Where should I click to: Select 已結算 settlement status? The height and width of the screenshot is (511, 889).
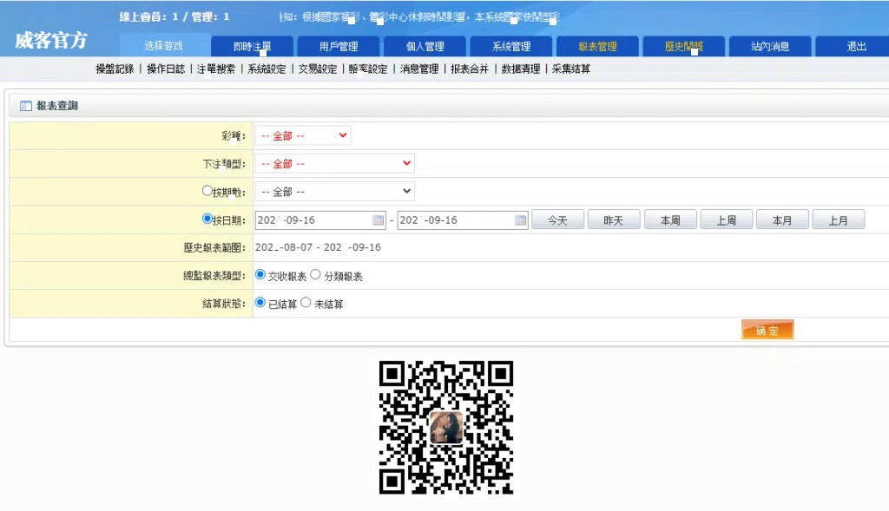tap(260, 303)
